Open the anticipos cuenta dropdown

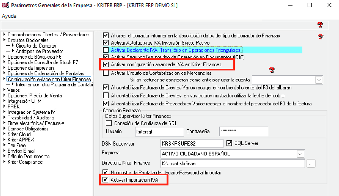click(318, 80)
